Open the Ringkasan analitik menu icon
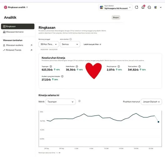The height and width of the screenshot is (157, 165). [x=27, y=7]
